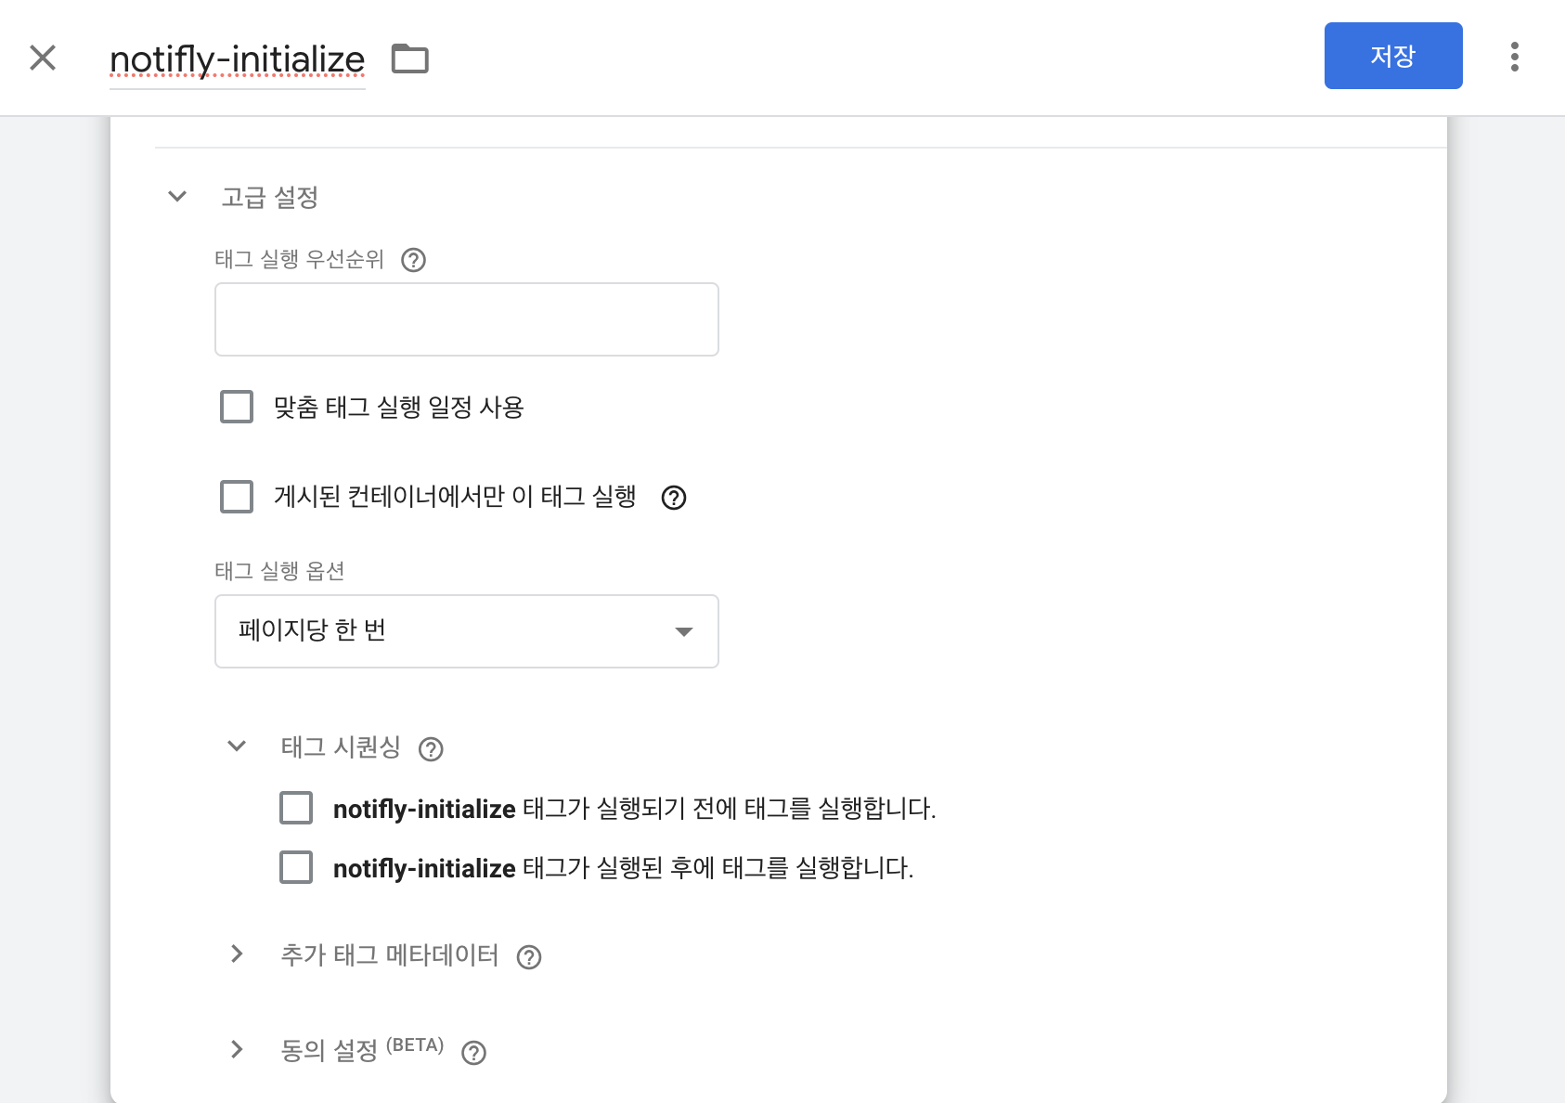The width and height of the screenshot is (1565, 1103).
Task: Collapse the 고급 설정 section
Action: [176, 196]
